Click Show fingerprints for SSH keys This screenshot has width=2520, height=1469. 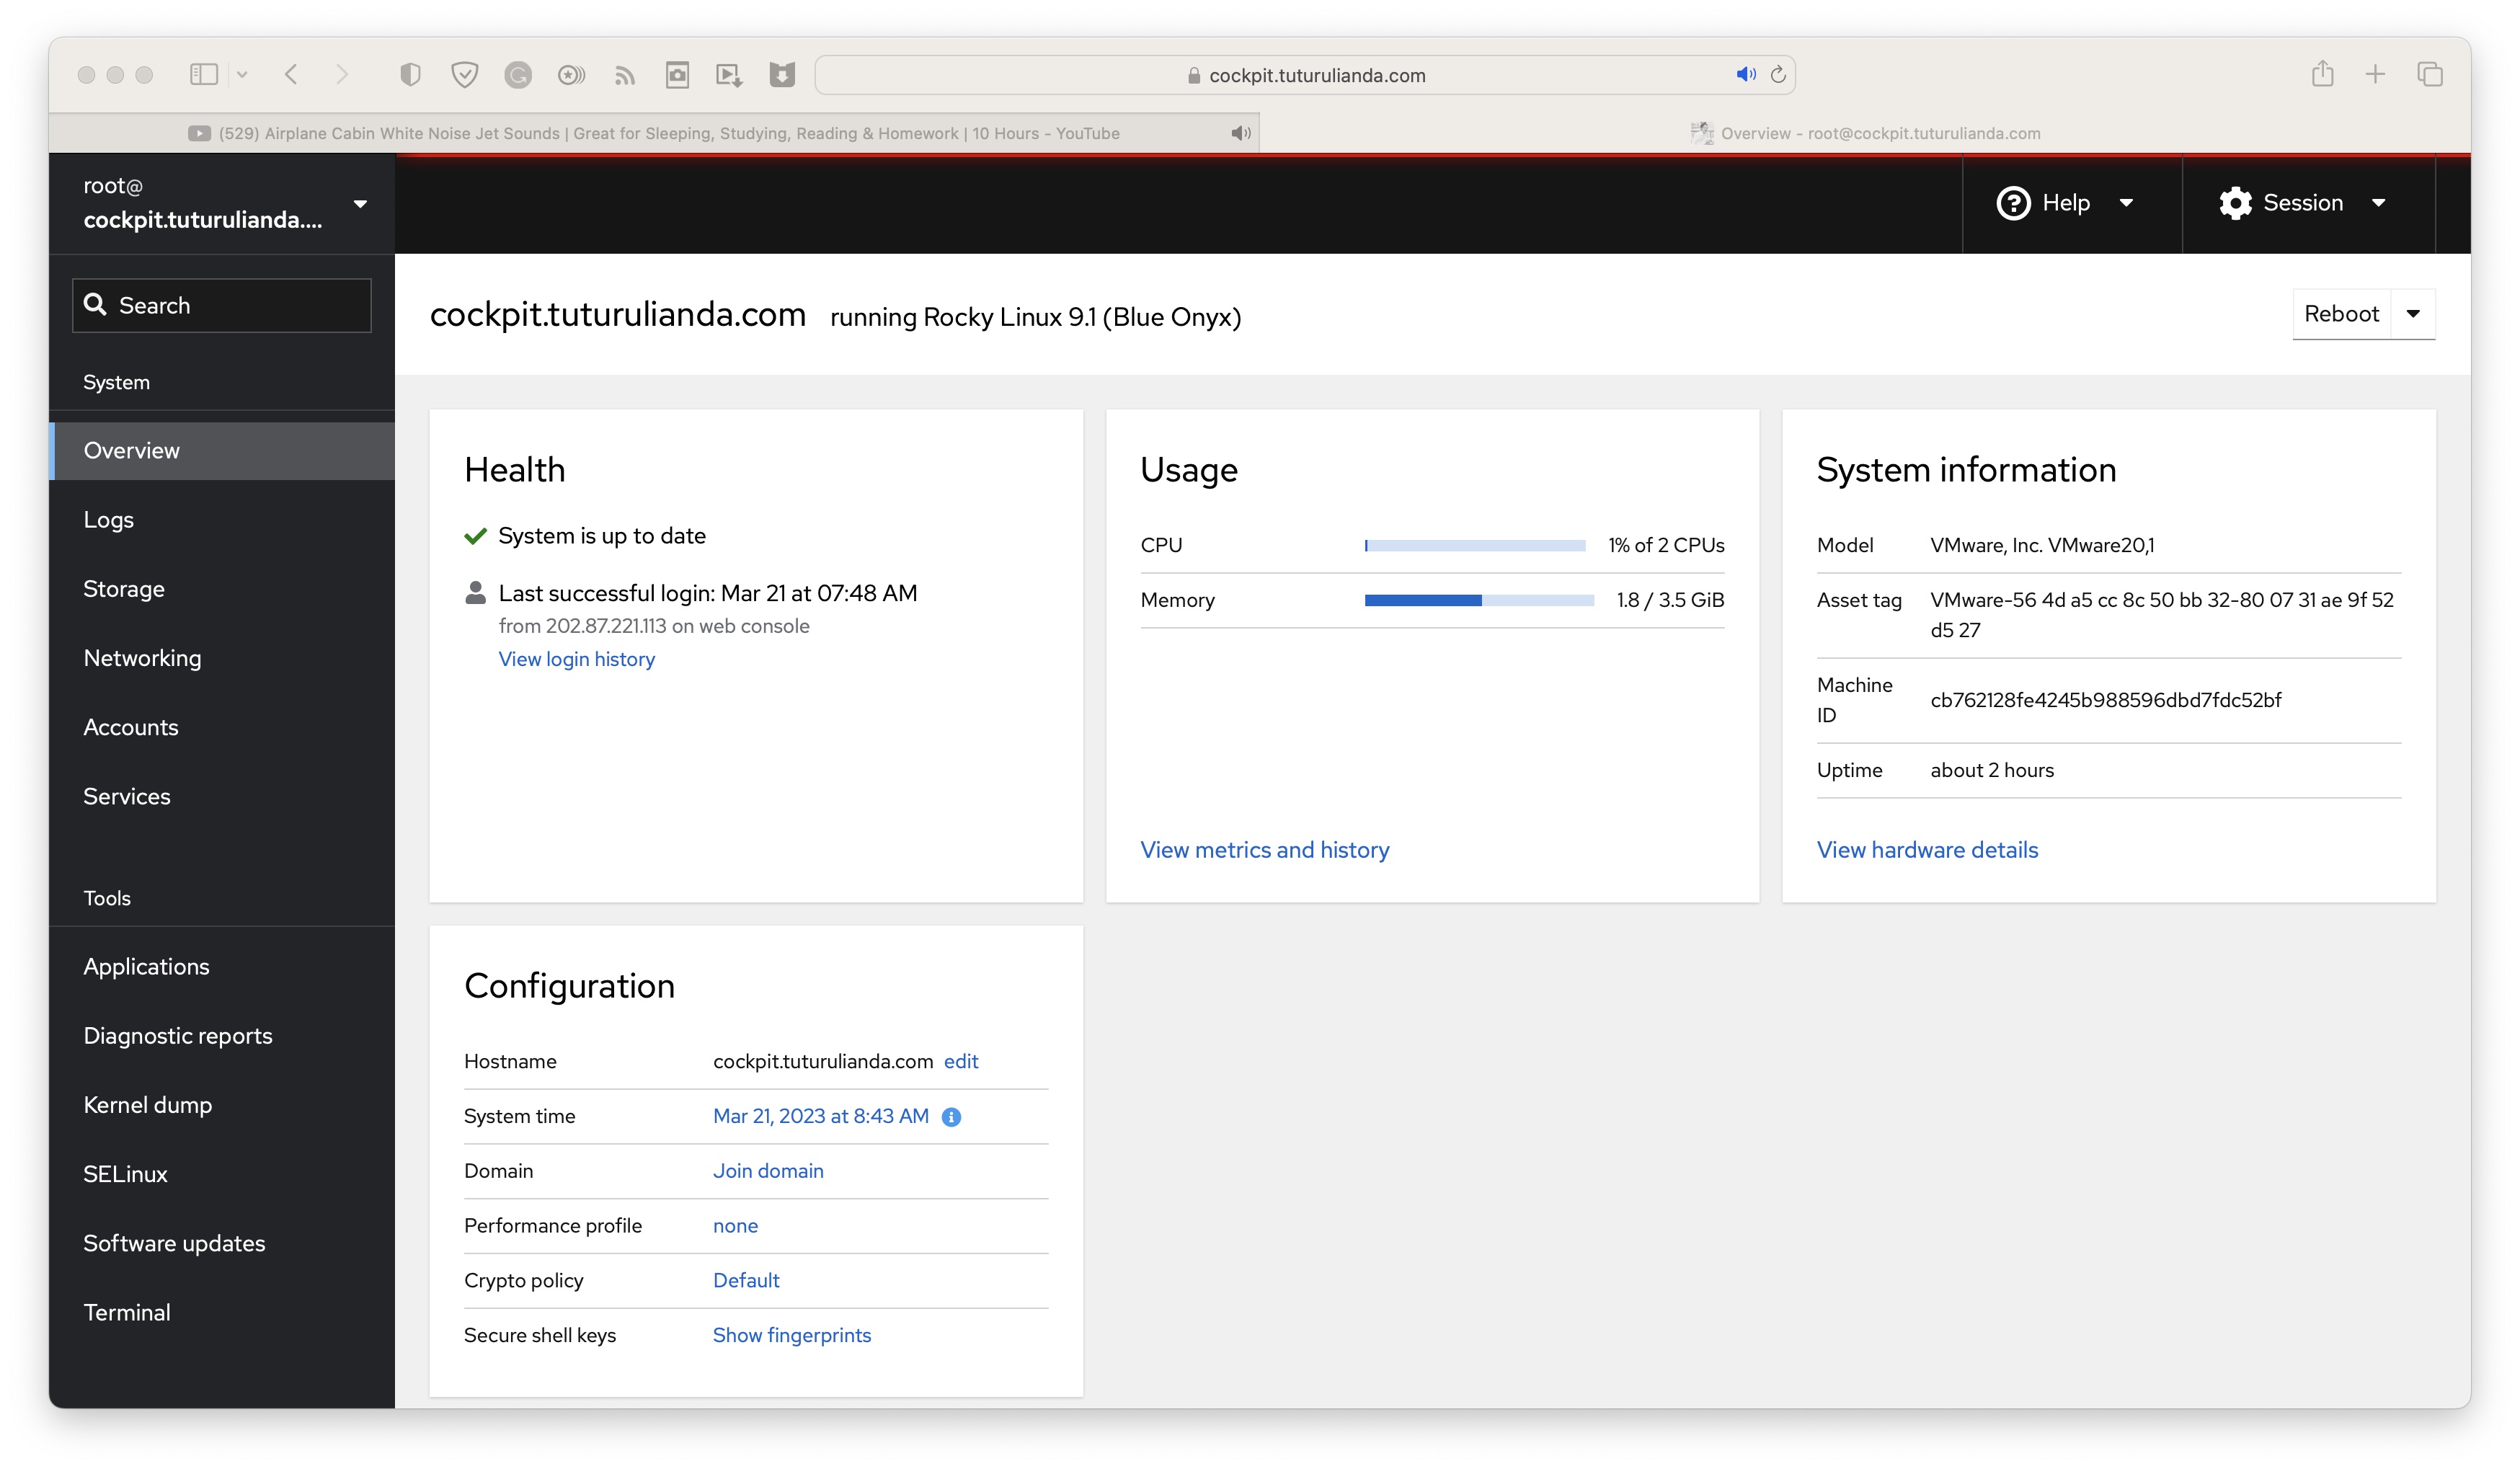coord(791,1334)
